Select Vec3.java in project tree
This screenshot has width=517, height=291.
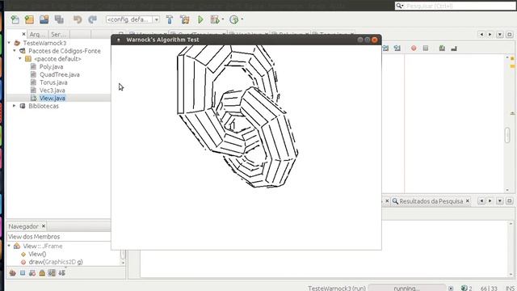coord(52,90)
